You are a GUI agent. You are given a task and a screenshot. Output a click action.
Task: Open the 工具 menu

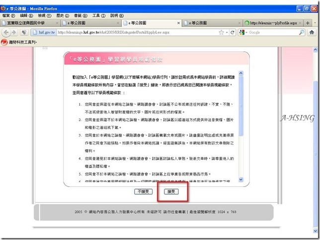pos(99,15)
